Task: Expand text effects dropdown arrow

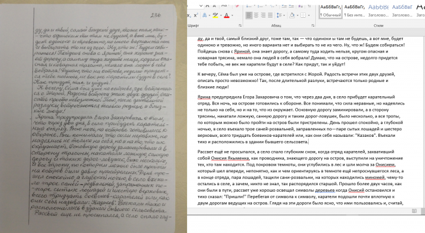Action: point(209,15)
